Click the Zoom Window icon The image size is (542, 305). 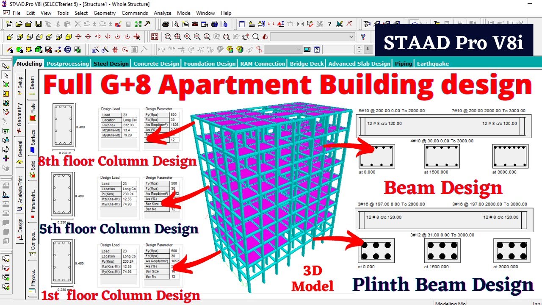click(x=168, y=37)
